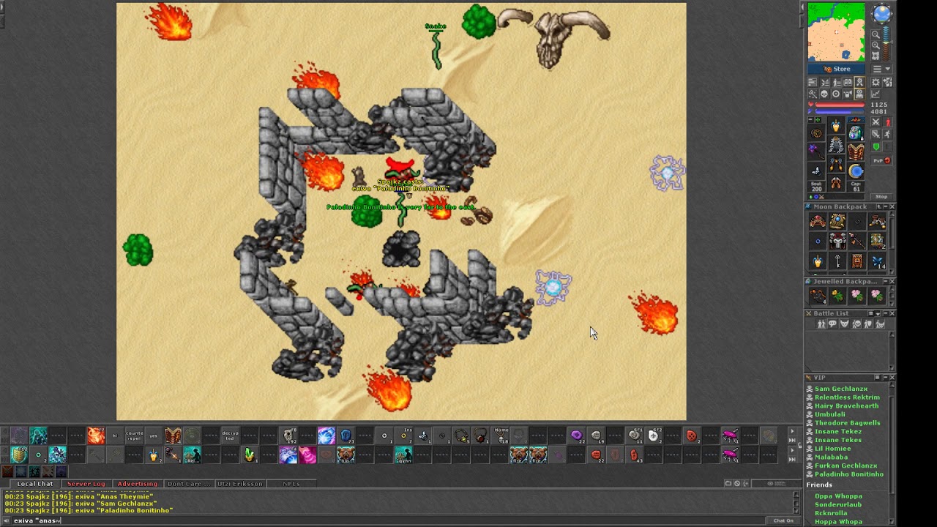Click the blue mana bar
The height and width of the screenshot is (527, 937).
(x=840, y=111)
